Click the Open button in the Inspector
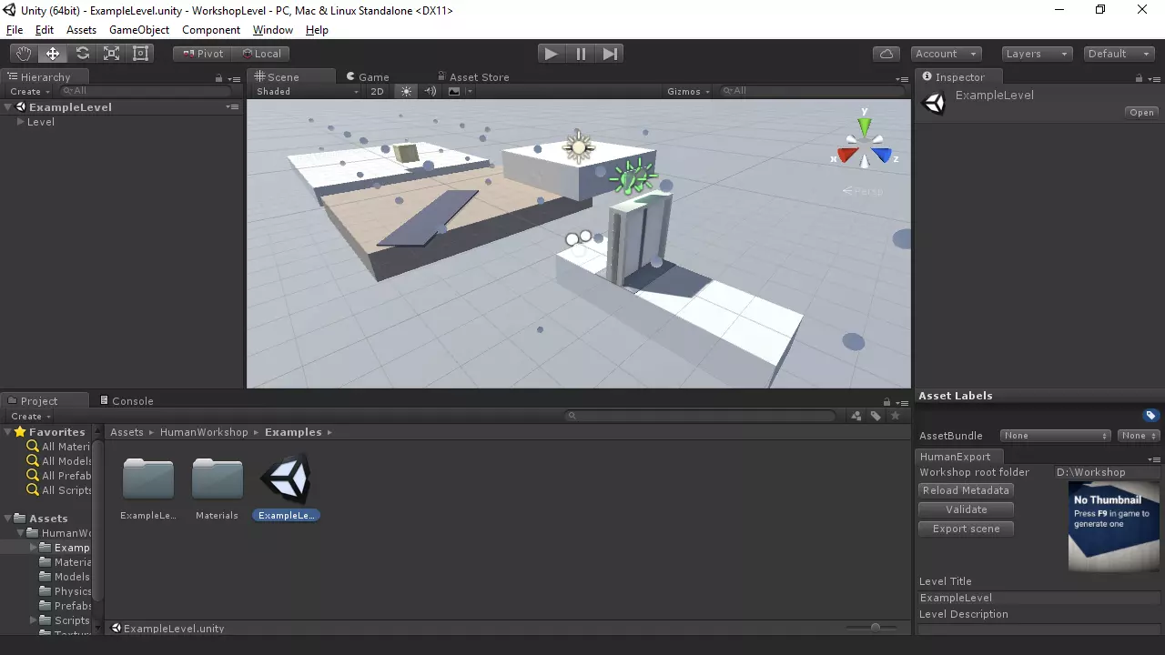This screenshot has height=655, width=1165. (1142, 113)
